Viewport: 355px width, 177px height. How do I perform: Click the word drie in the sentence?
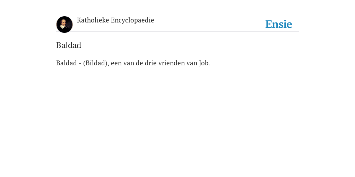(x=150, y=63)
